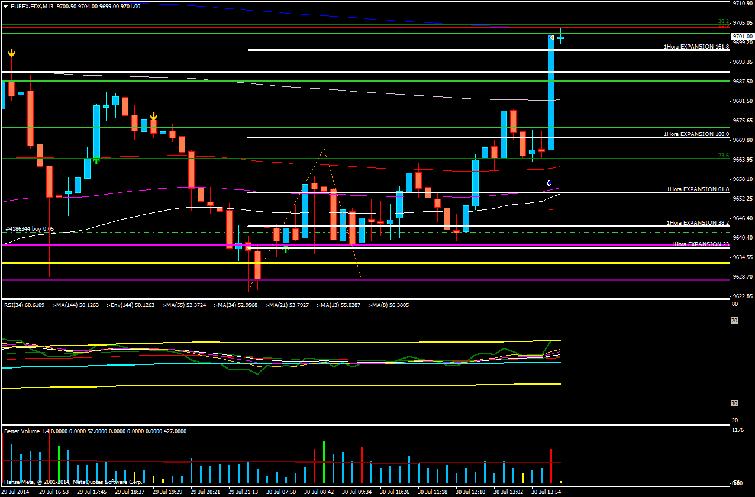The height and width of the screenshot is (497, 755).
Task: Select the 1Hora EXPANSION 100.0 label
Action: tap(696, 134)
